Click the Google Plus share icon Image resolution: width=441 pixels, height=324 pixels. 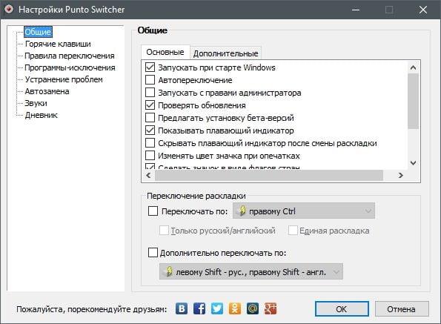coord(271,308)
